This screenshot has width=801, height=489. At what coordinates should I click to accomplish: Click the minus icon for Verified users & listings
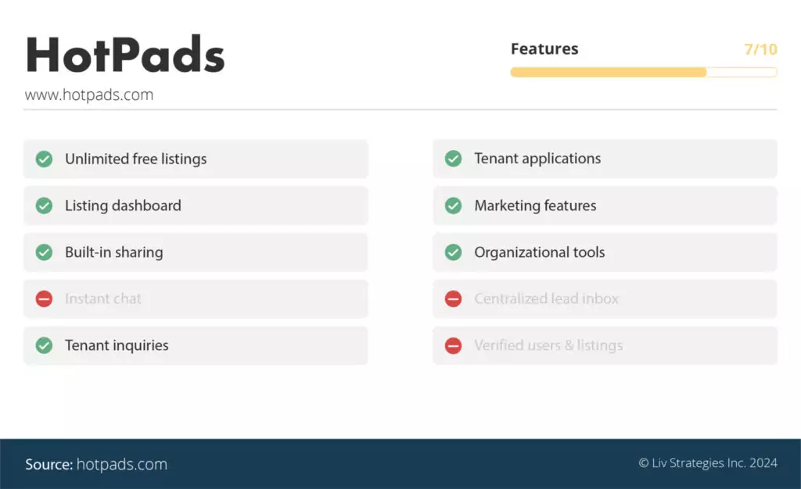coord(454,345)
